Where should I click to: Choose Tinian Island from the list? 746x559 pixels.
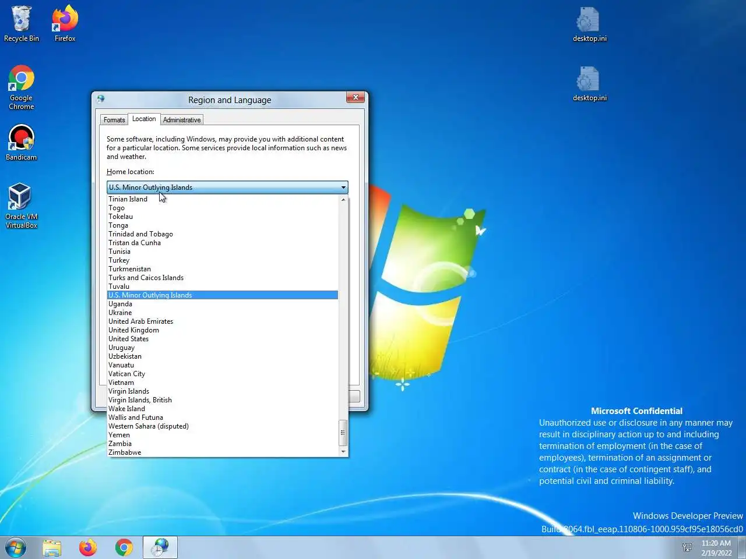click(x=223, y=199)
